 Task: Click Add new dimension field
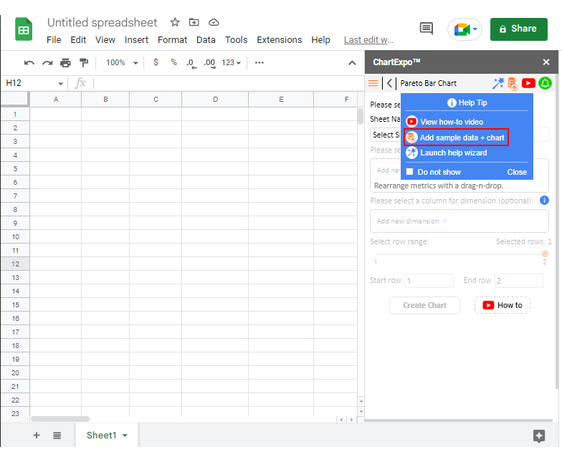(411, 221)
